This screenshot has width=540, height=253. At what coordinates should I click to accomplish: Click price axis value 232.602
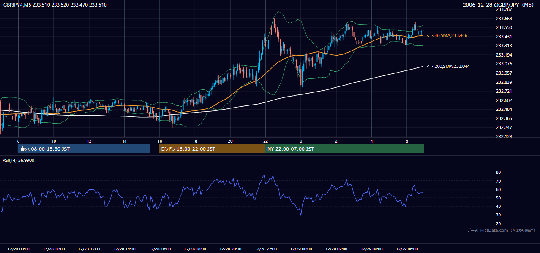[504, 100]
